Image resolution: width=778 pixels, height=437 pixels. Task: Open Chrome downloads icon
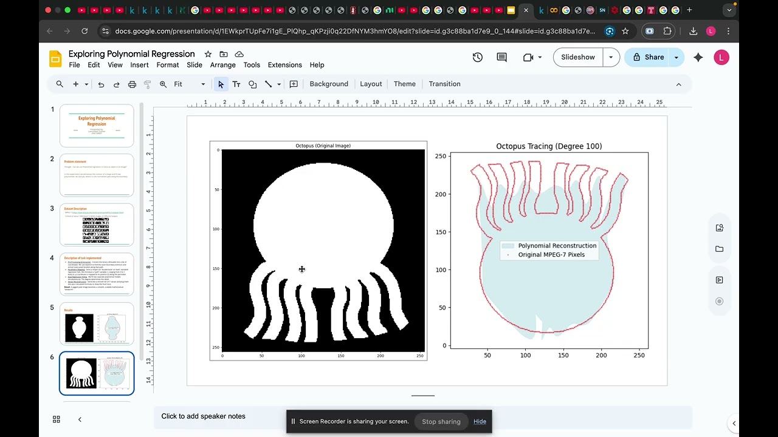pyautogui.click(x=693, y=31)
